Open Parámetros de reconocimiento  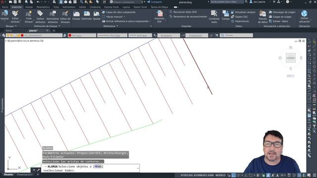coord(188,17)
